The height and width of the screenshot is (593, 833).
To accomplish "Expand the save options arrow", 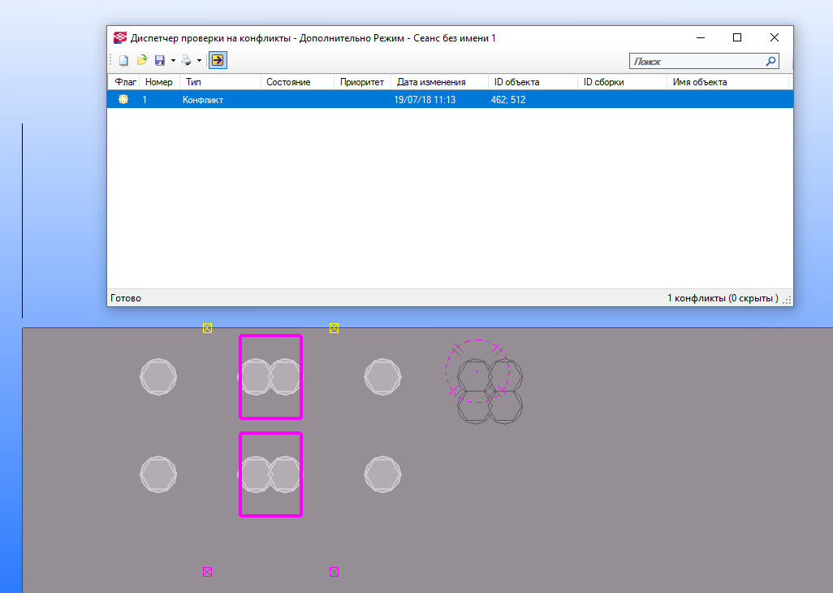I will 173,61.
